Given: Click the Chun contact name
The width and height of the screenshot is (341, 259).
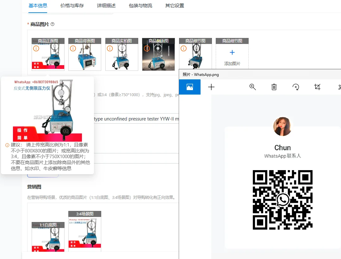Looking at the screenshot, I should pos(282,148).
